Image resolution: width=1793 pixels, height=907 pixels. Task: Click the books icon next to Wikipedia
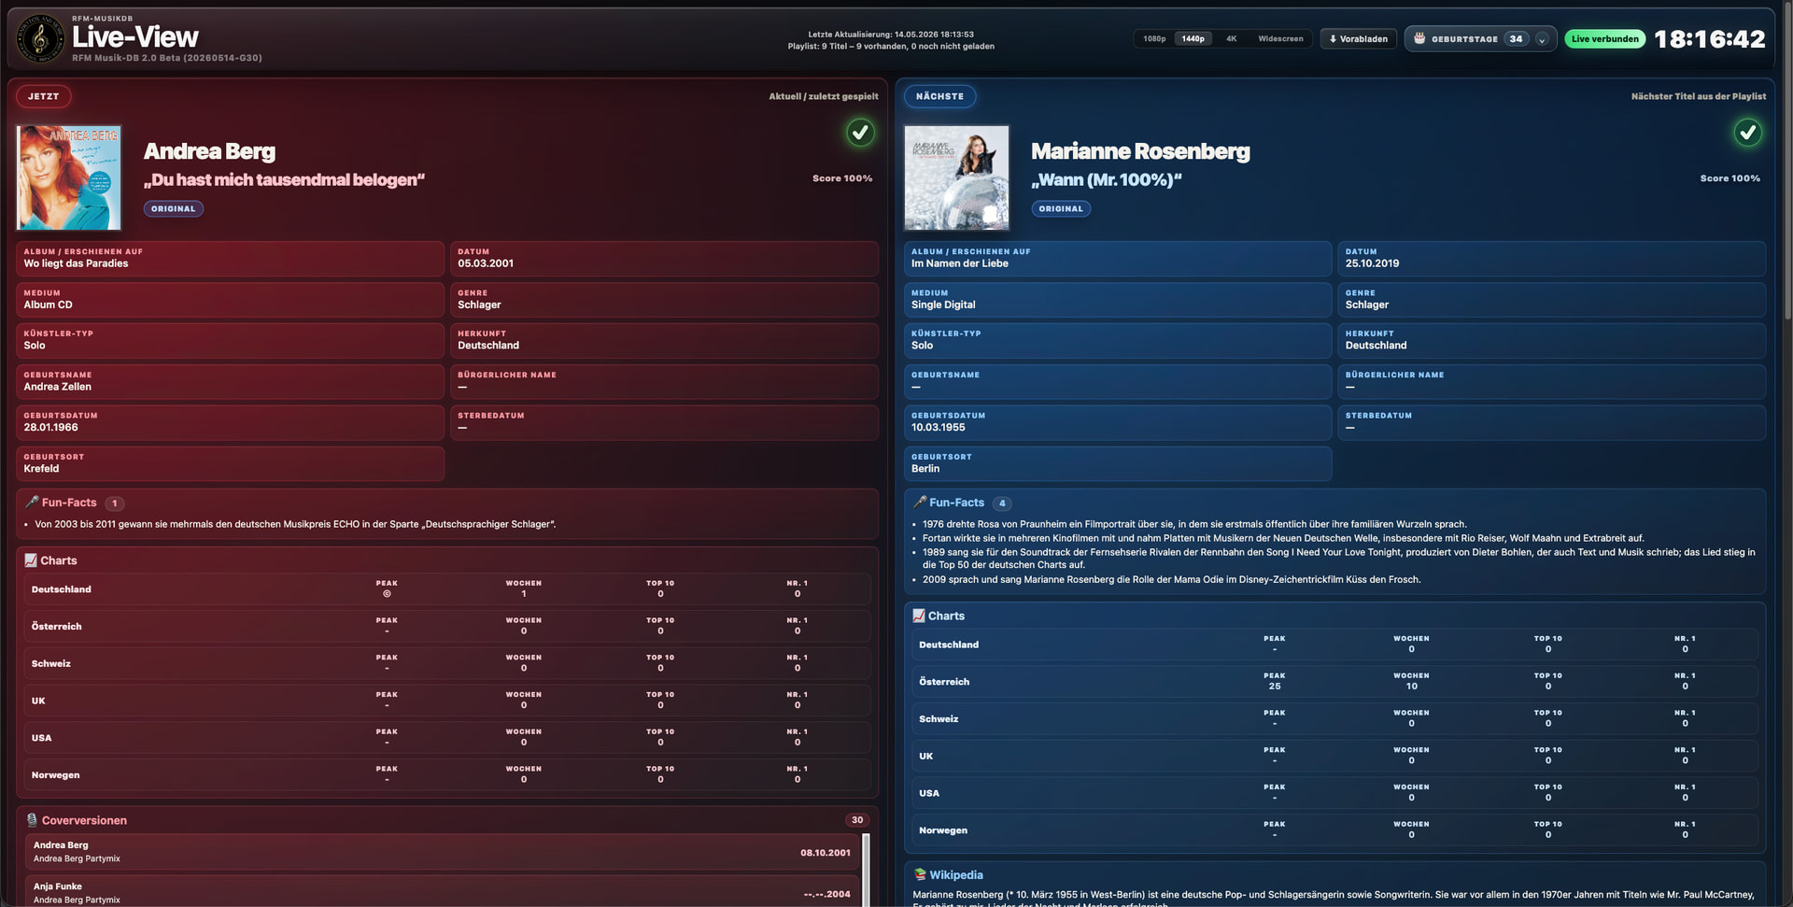click(x=920, y=875)
